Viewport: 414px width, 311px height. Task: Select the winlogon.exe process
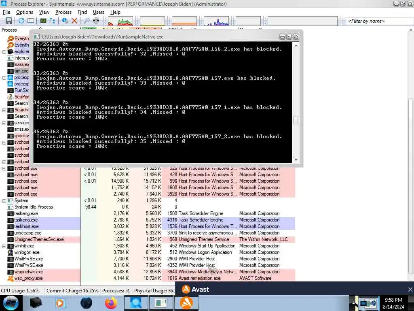147,252
